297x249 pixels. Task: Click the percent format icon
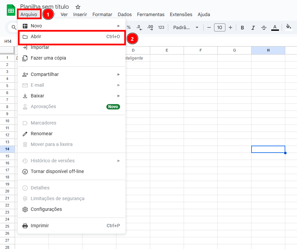[129, 27]
